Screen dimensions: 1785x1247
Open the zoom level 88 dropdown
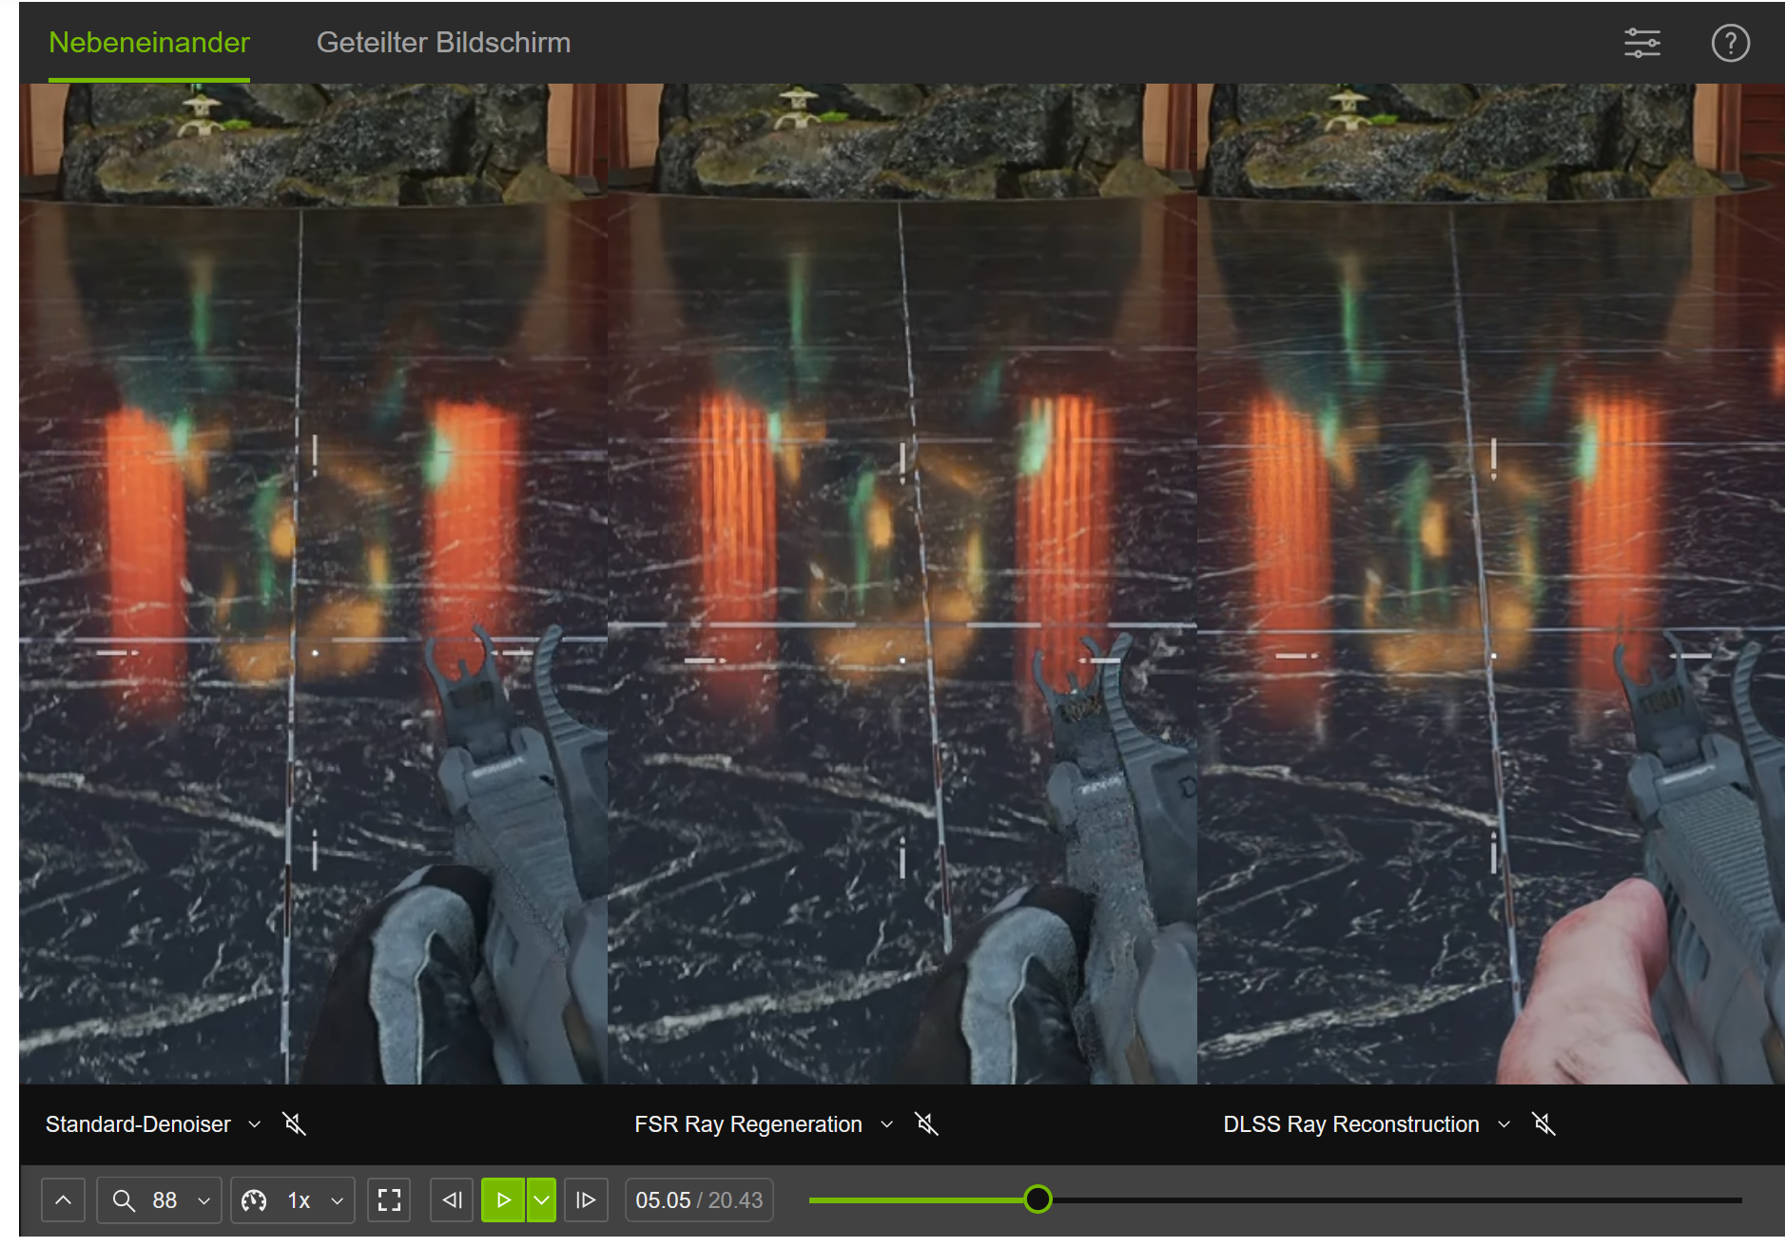[160, 1200]
